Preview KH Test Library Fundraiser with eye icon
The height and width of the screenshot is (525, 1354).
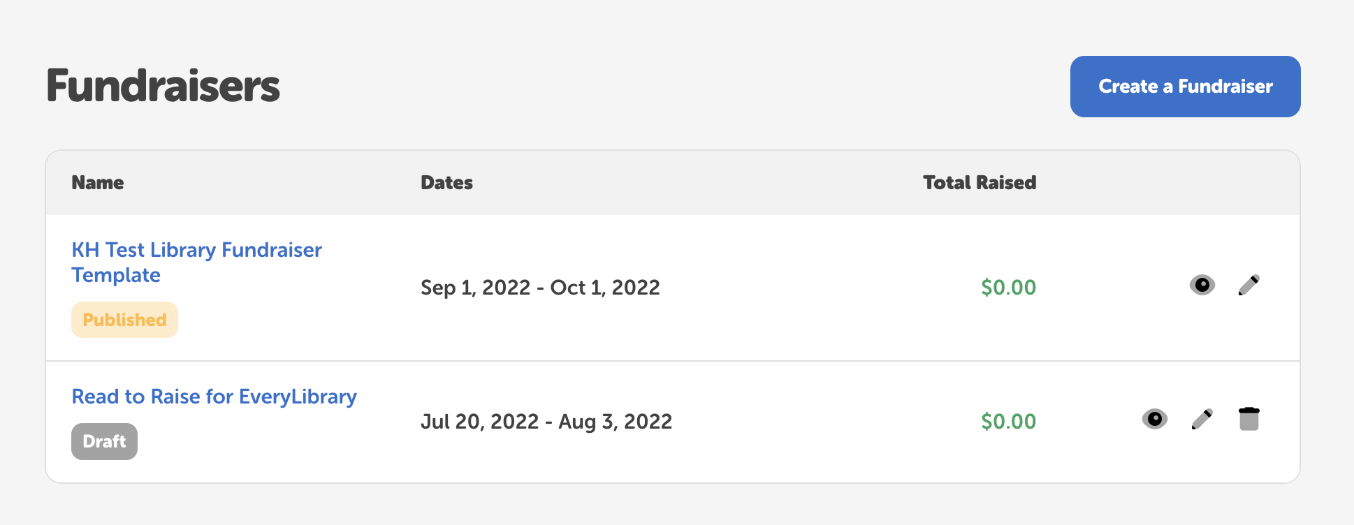[1202, 285]
